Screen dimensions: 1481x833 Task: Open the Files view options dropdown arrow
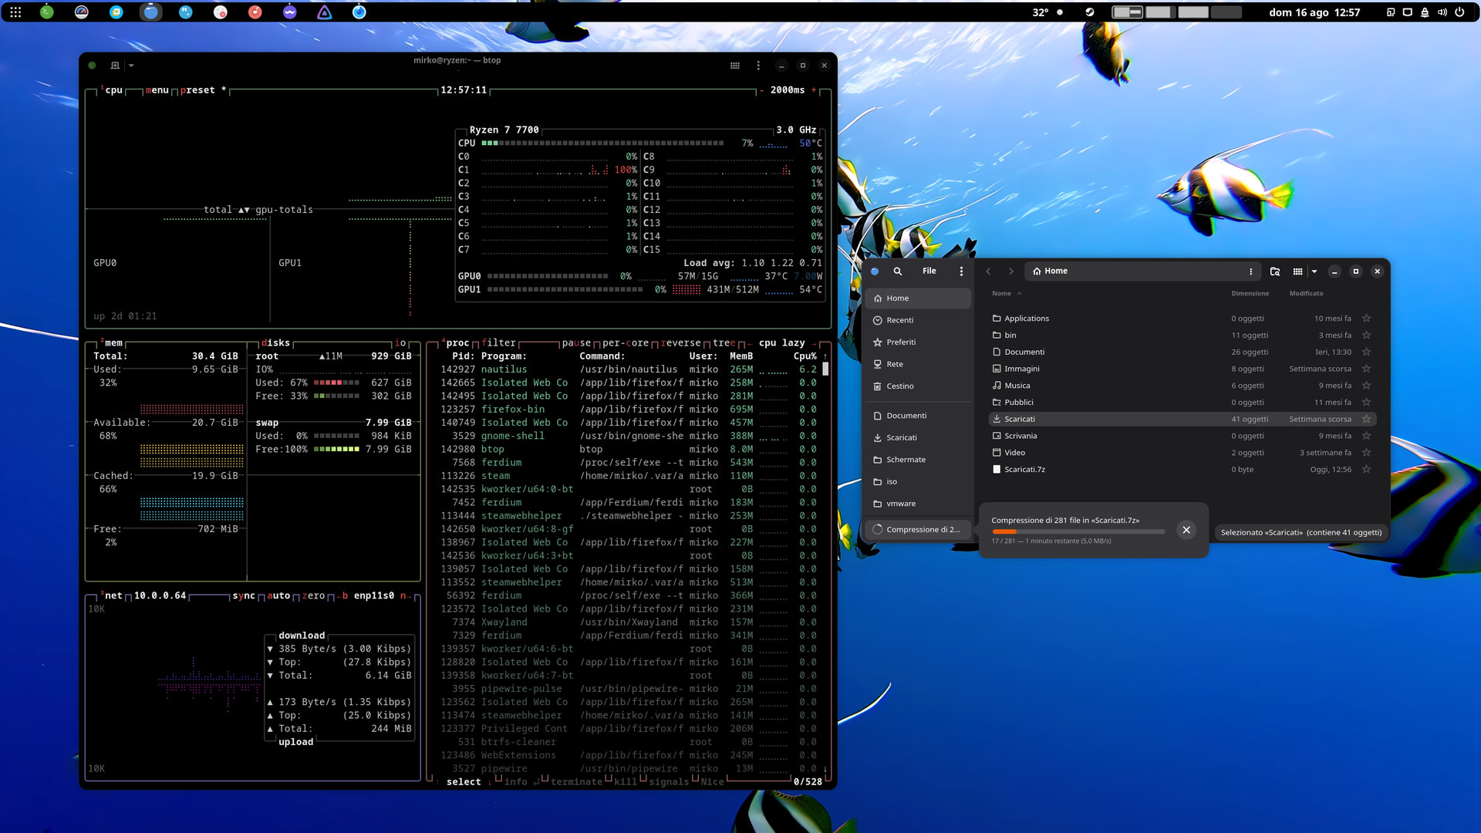[x=1314, y=271]
